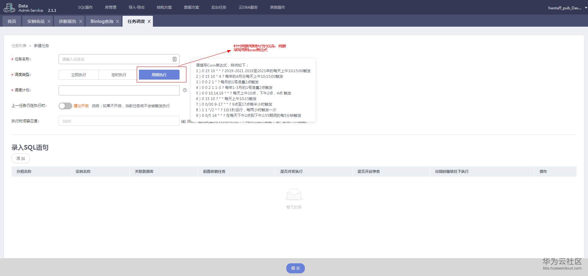The image size is (588, 276).
Task: Switch to the 实例会话 tab
Action: click(36, 21)
